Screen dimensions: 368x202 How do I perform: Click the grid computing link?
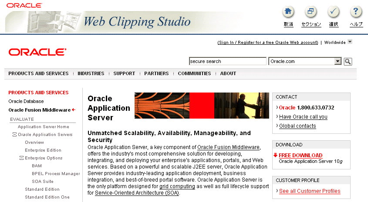[x=177, y=186]
